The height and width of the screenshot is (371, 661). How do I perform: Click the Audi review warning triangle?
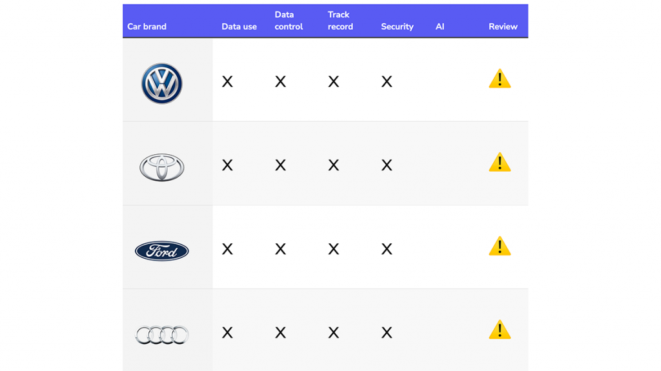click(x=500, y=330)
